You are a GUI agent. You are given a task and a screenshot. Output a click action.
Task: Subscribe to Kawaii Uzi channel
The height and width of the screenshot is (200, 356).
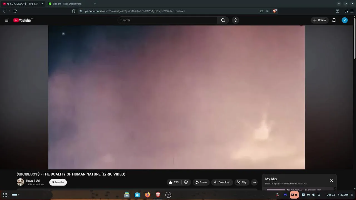click(x=58, y=182)
